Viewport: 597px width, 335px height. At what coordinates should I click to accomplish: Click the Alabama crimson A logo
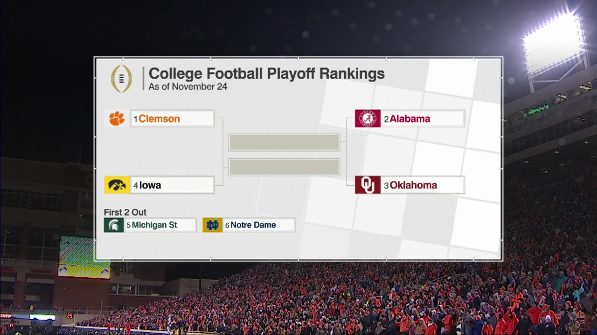click(x=368, y=119)
